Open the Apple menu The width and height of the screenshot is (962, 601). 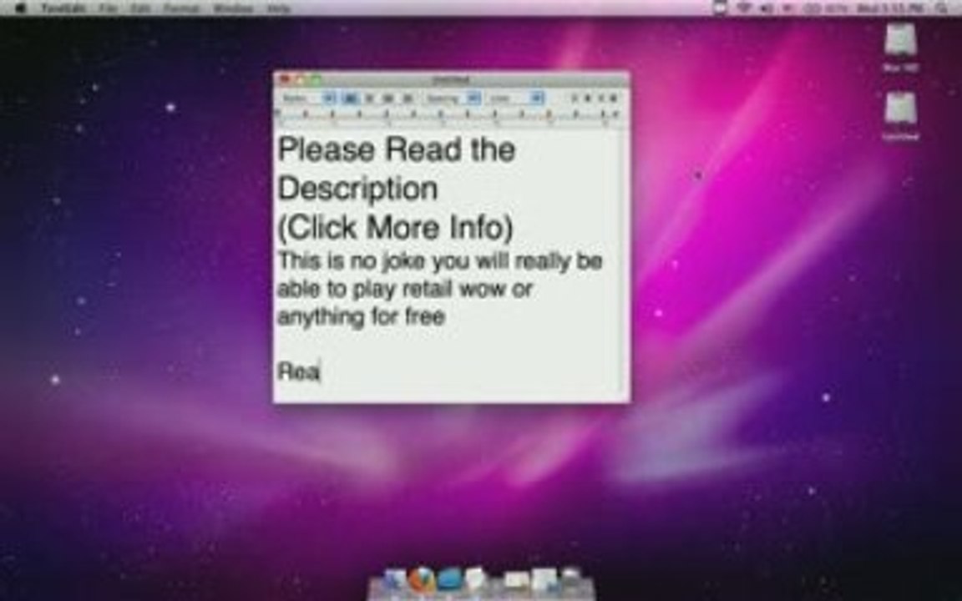click(x=20, y=8)
